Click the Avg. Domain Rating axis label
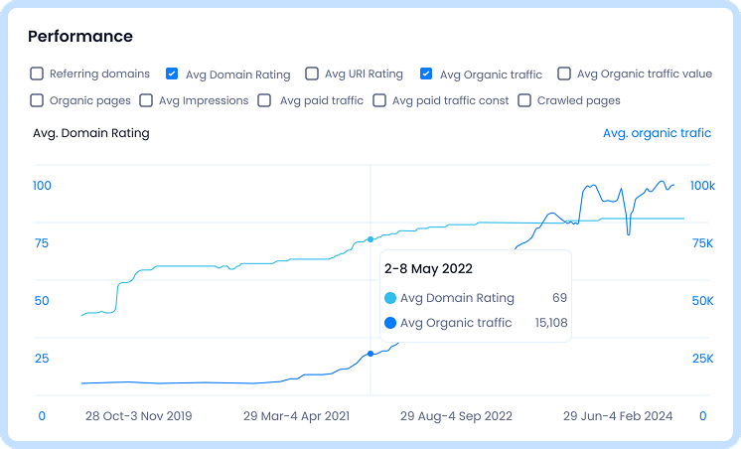This screenshot has height=449, width=741. coord(91,133)
